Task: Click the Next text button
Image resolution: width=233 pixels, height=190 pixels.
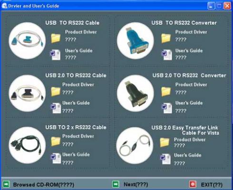Action: pyautogui.click(x=136, y=184)
